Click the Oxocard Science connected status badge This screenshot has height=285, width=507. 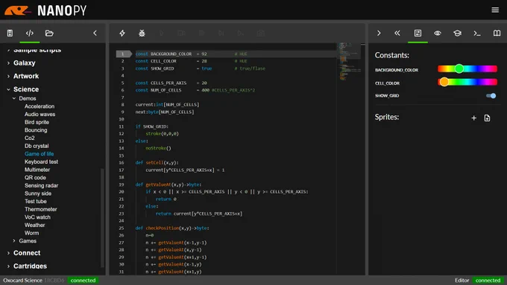point(83,280)
